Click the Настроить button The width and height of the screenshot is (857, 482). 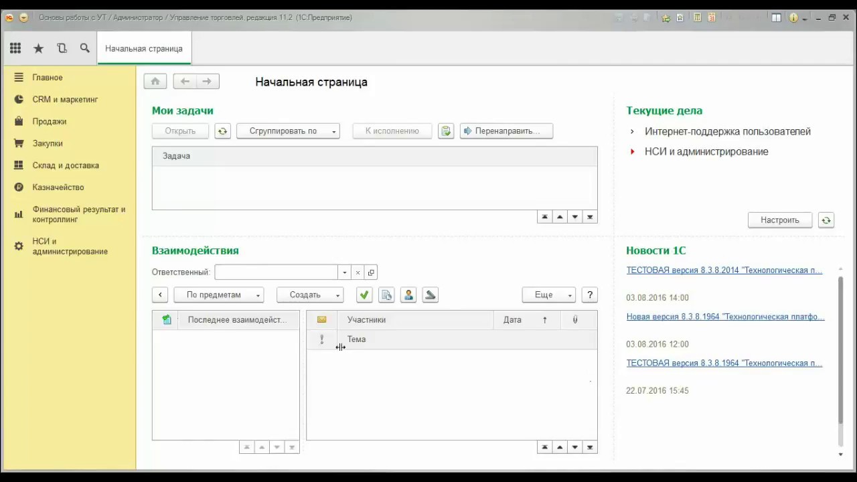click(780, 220)
